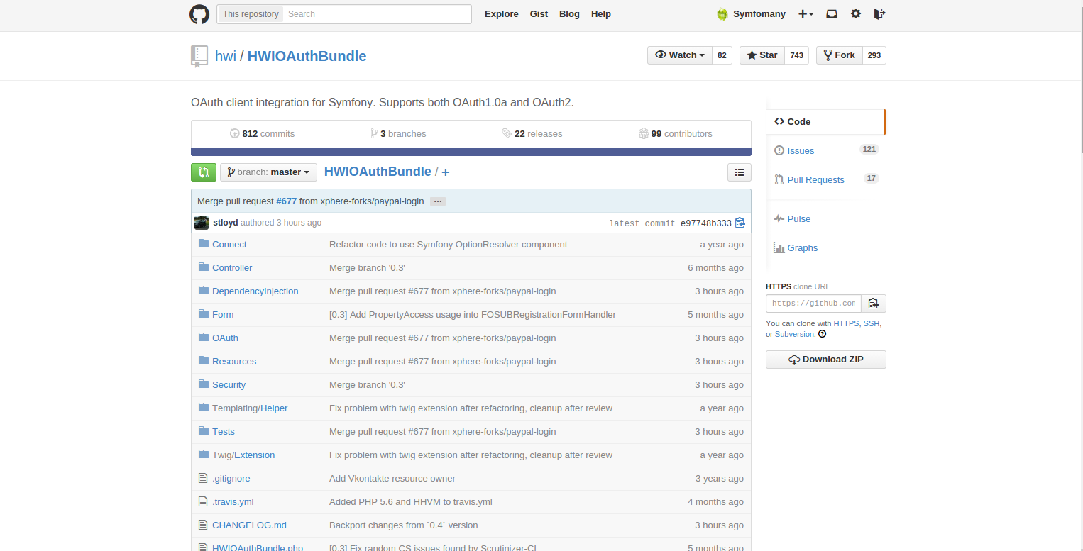Image resolution: width=1083 pixels, height=551 pixels.
Task: Click the HTTPS clone URL field
Action: [x=813, y=304]
